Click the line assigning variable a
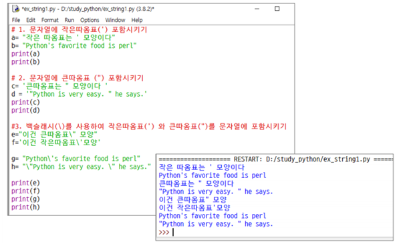This screenshot has width=401, height=246. click(x=63, y=38)
